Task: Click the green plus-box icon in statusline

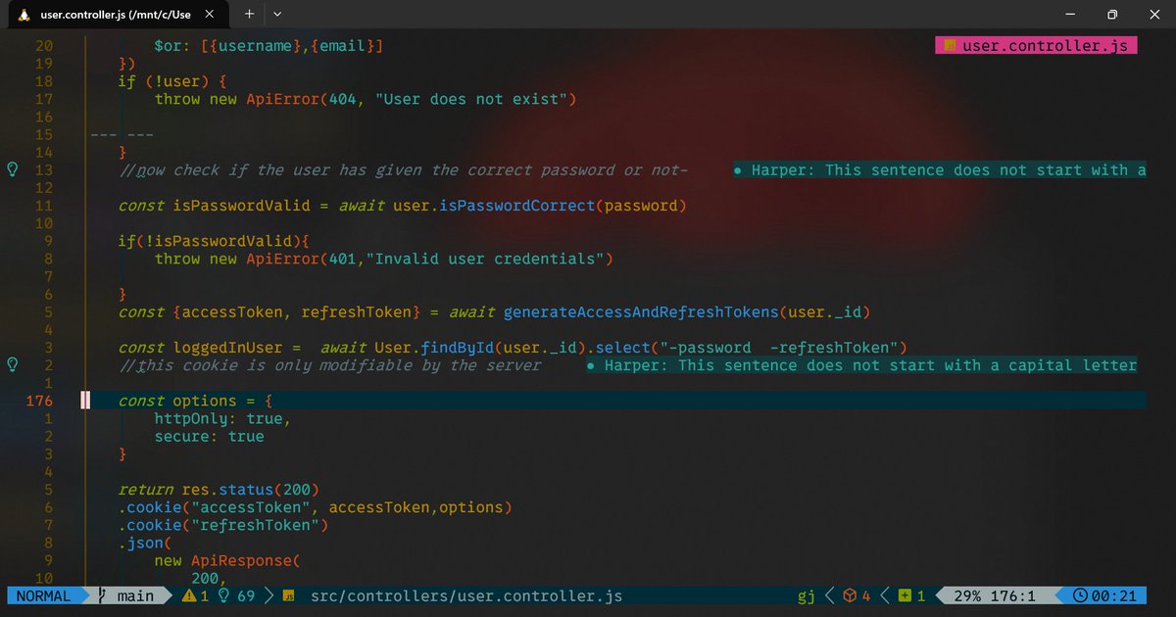Action: (906, 595)
